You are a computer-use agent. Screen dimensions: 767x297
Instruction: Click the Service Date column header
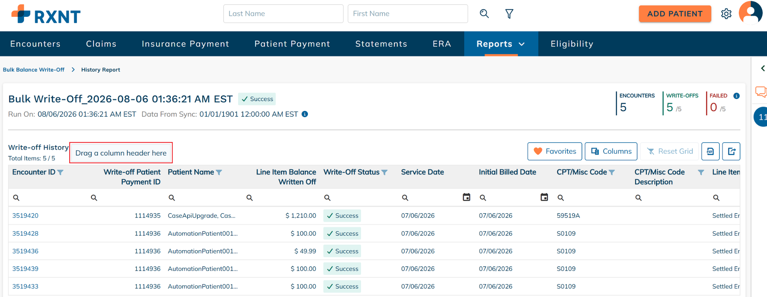coord(422,172)
